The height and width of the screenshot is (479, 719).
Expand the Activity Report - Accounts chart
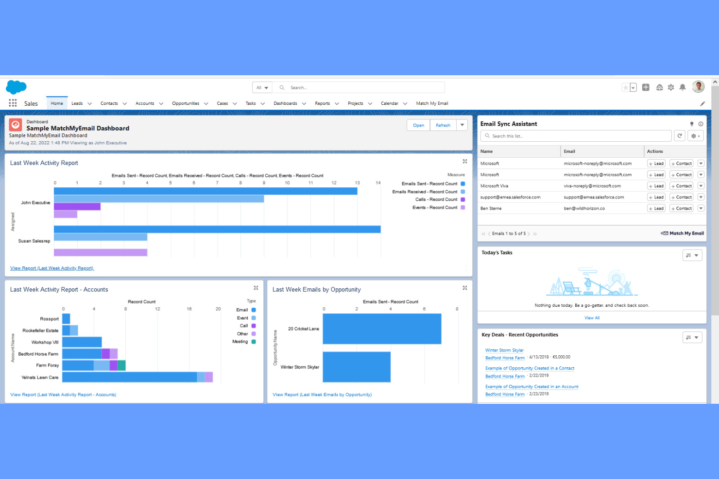point(256,288)
